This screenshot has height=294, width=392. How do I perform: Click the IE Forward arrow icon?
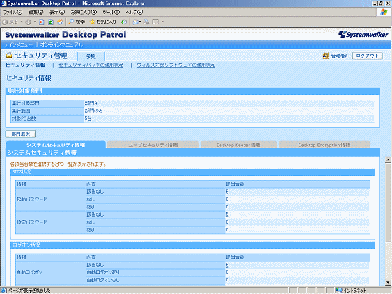[x=28, y=22]
